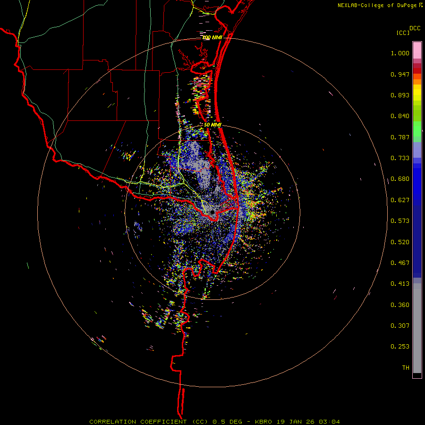Click the 50 NMI range ring label

(213, 125)
